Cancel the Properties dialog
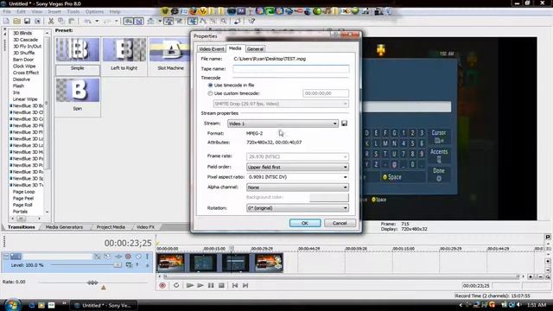553x311 pixels. (x=340, y=223)
